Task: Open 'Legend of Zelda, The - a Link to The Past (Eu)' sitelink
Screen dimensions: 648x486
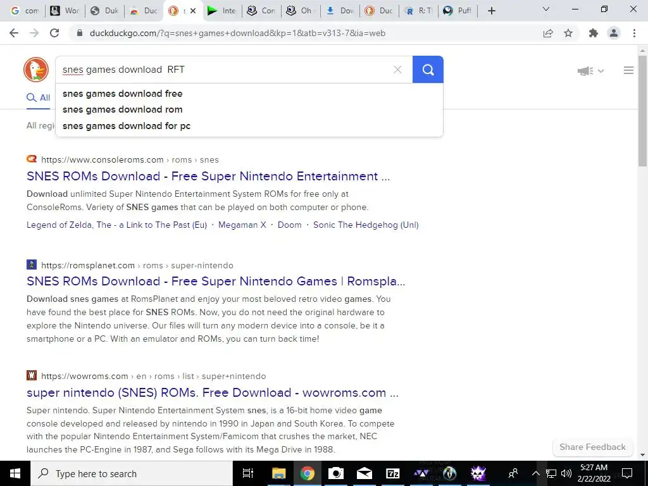Action: [116, 225]
